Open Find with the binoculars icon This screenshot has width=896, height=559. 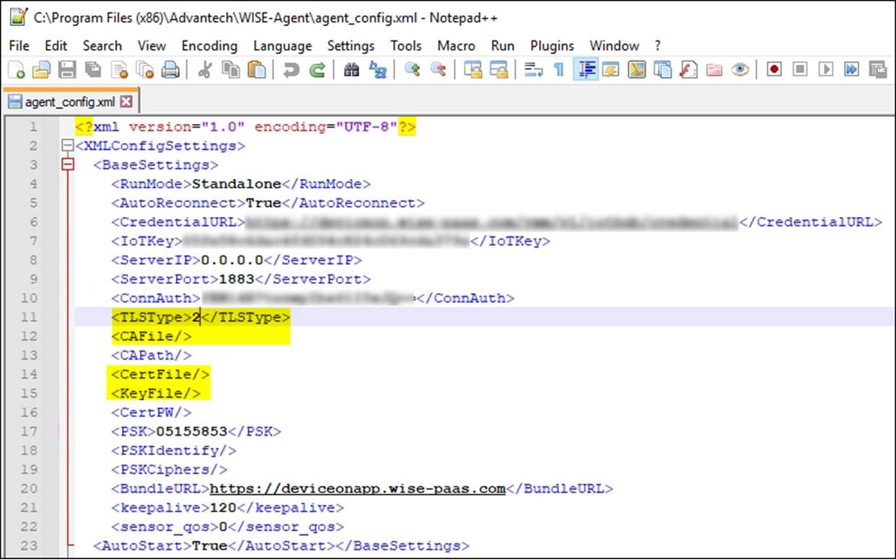click(x=351, y=70)
